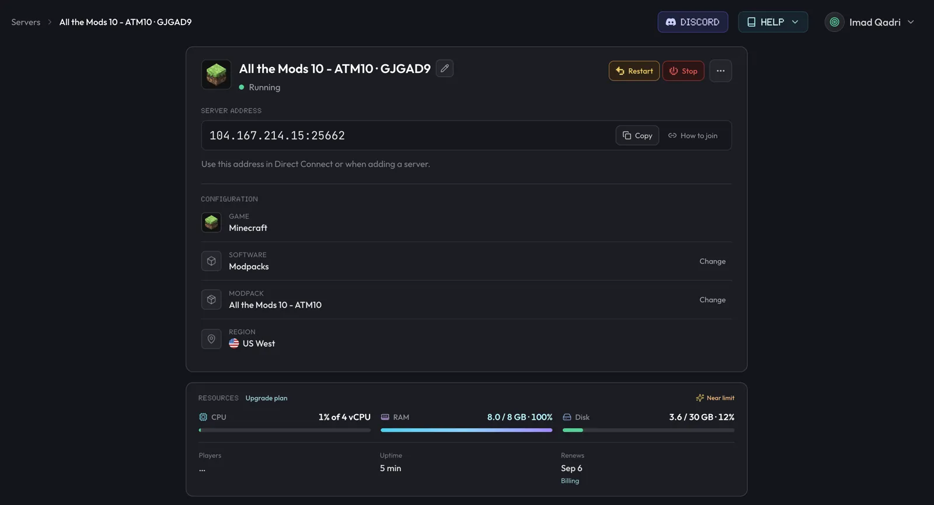
Task: Click the Players count placeholder
Action: [x=202, y=469]
